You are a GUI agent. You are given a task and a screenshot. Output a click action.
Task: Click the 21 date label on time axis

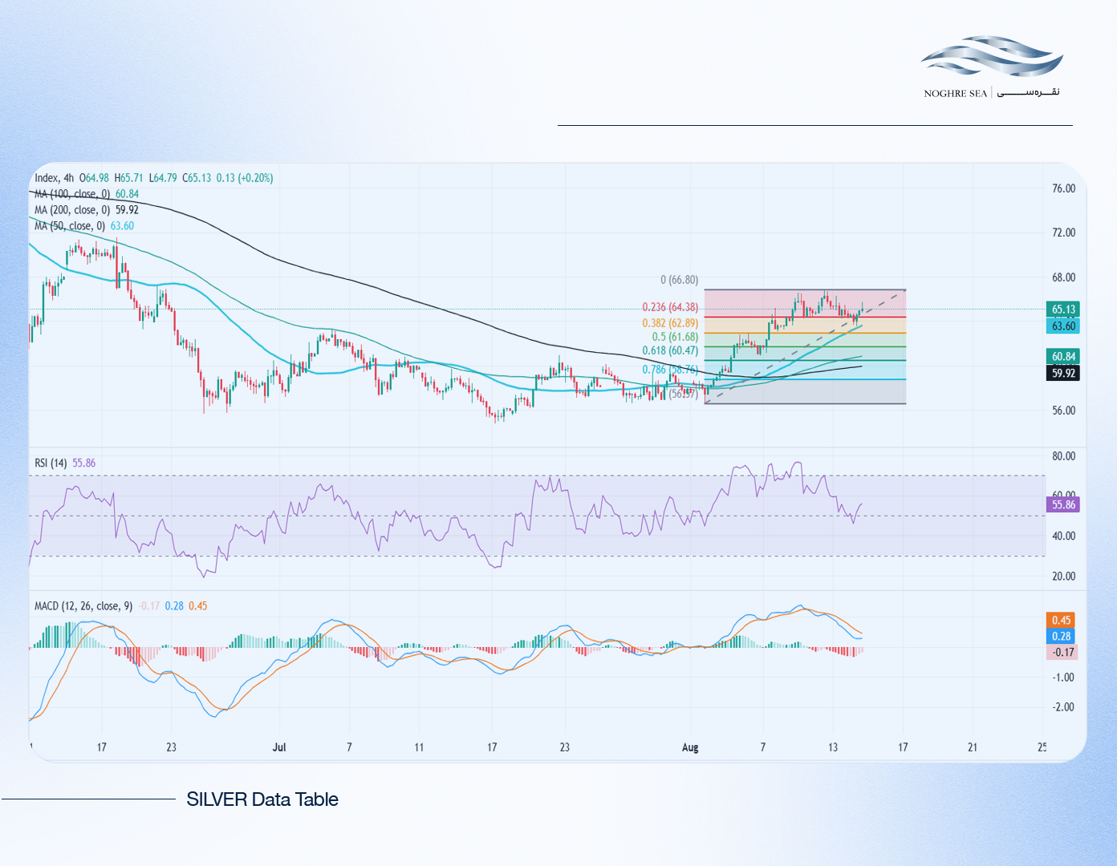(x=973, y=747)
